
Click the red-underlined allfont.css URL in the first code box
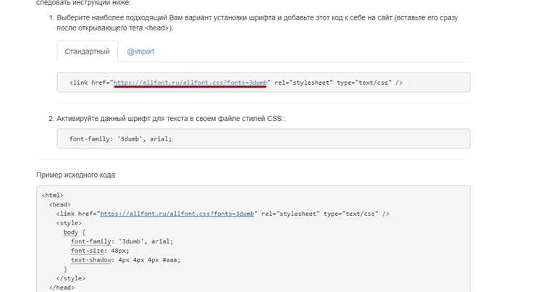tap(190, 83)
